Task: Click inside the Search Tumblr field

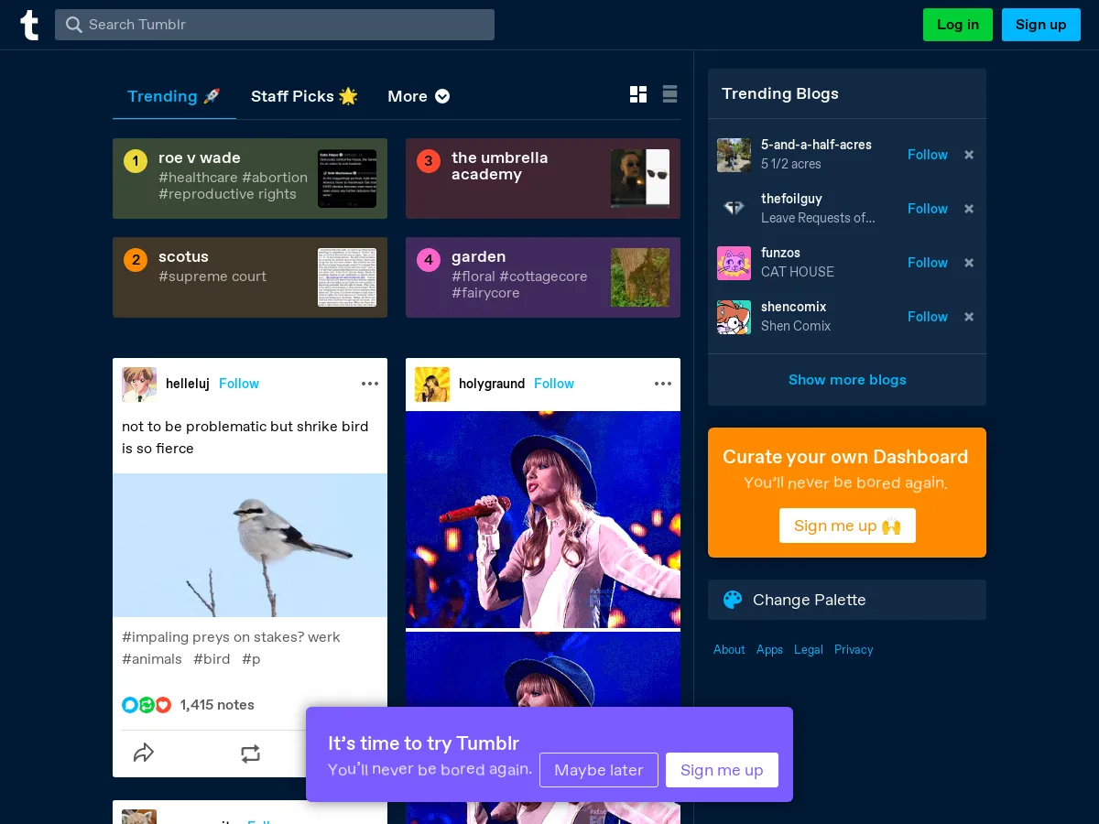Action: (275, 25)
